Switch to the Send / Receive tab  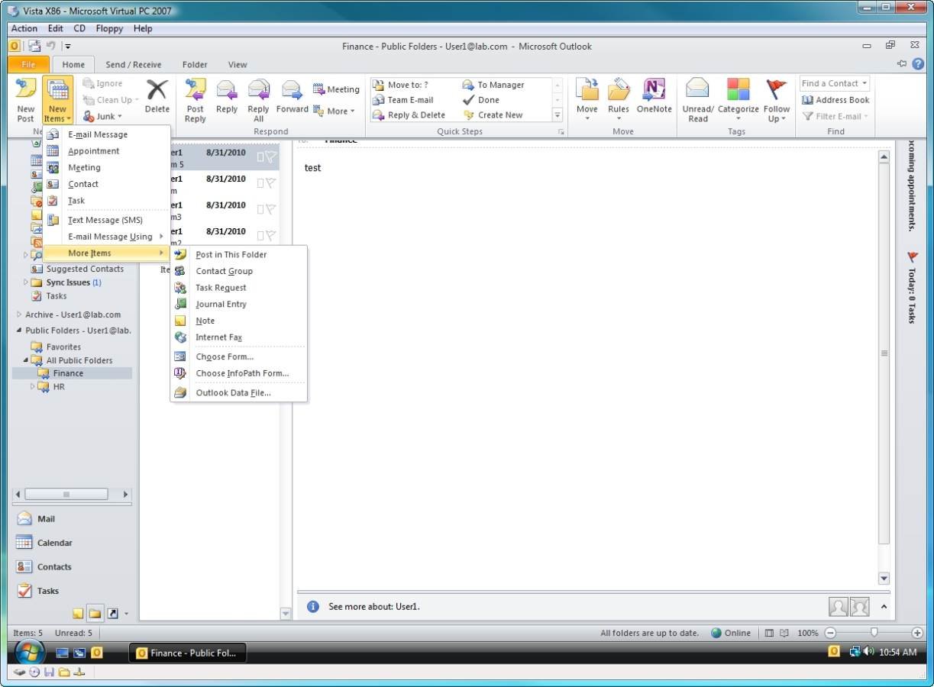click(134, 65)
